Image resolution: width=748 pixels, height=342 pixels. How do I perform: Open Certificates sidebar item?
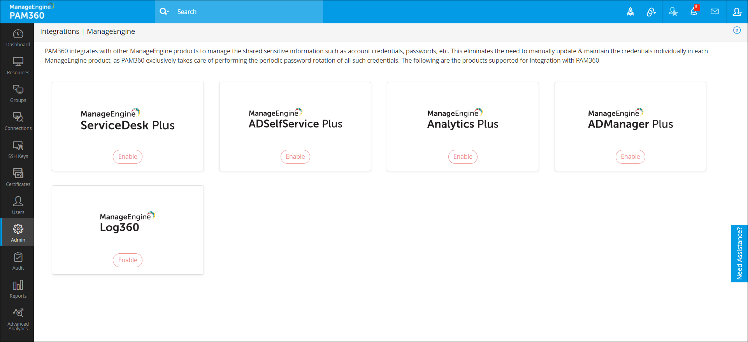[x=18, y=177]
